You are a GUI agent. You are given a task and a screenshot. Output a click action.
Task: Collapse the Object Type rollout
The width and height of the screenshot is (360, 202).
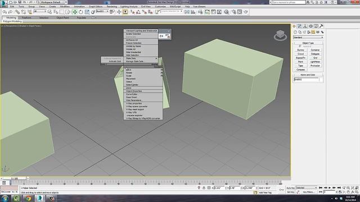[x=308, y=43]
